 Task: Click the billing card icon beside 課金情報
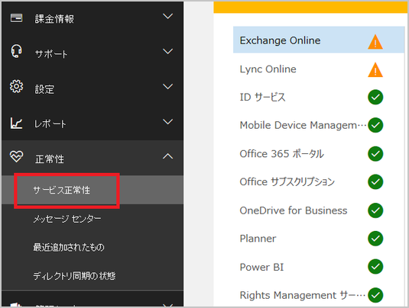tap(16, 18)
